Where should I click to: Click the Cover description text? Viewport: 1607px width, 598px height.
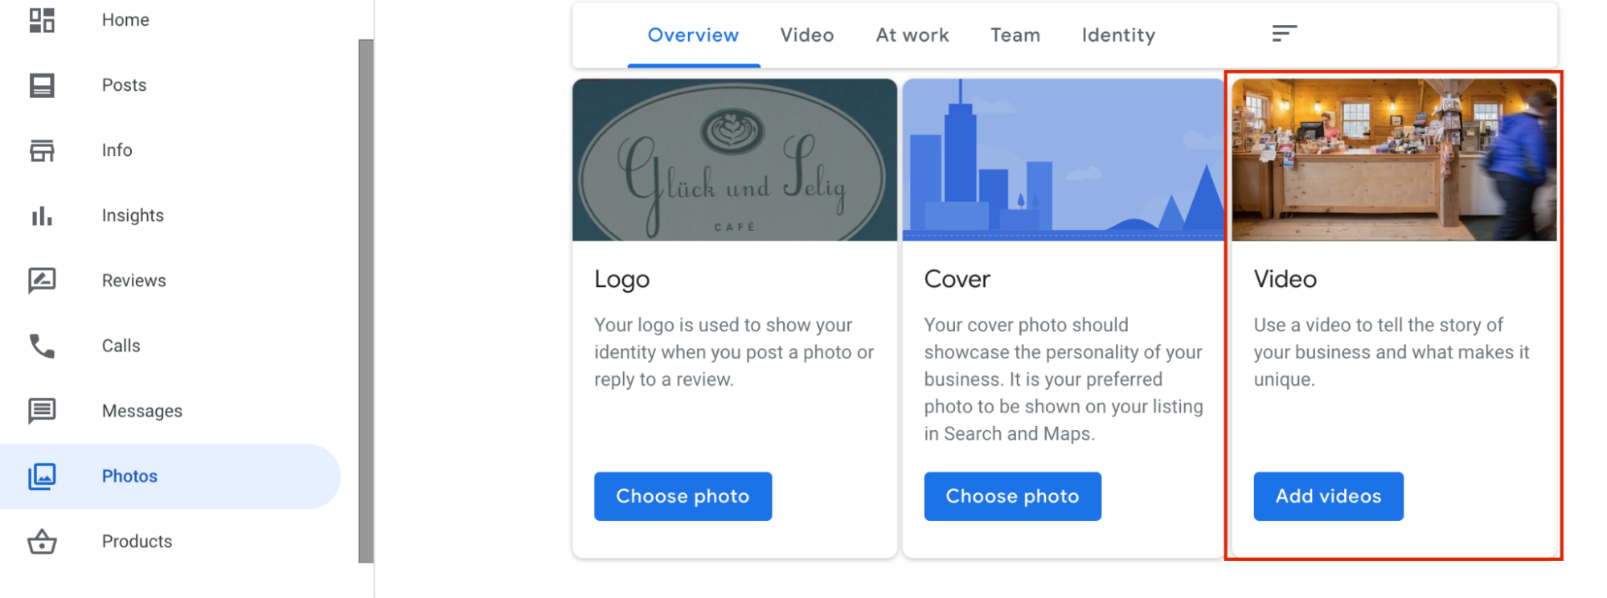click(x=1064, y=379)
